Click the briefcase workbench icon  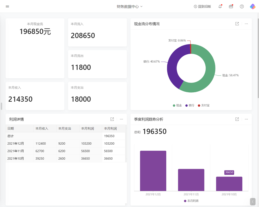click(231, 6)
